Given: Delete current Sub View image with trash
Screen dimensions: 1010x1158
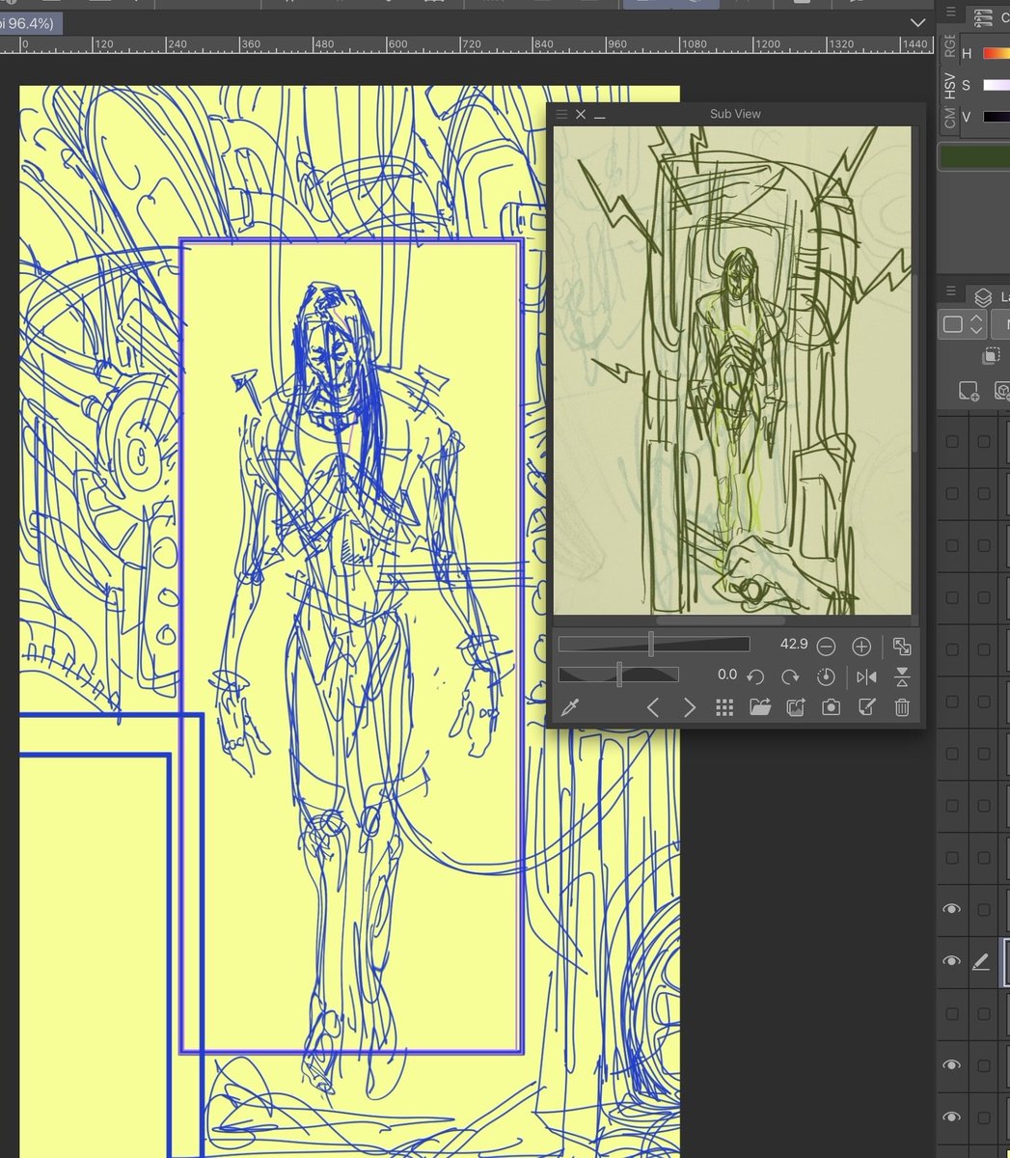Looking at the screenshot, I should click(902, 707).
